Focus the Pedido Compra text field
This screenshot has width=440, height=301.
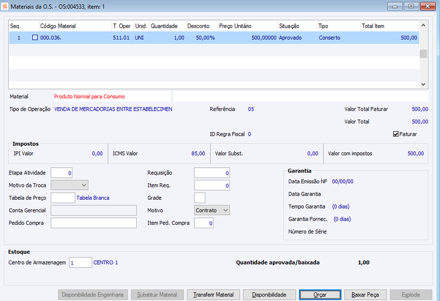[x=93, y=223]
